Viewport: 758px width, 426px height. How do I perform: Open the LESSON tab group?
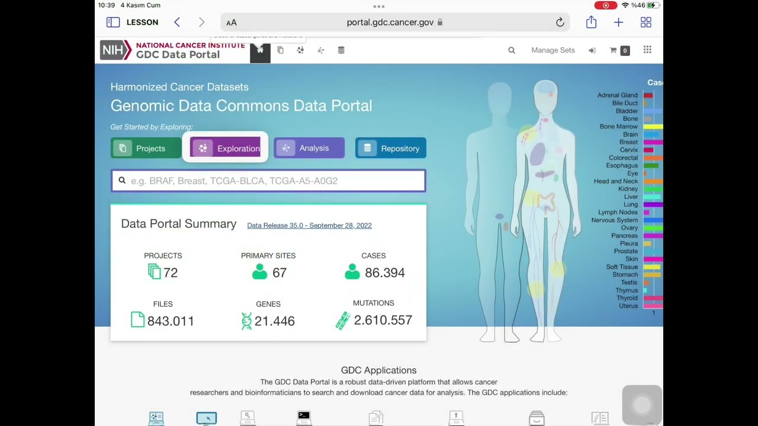(142, 22)
